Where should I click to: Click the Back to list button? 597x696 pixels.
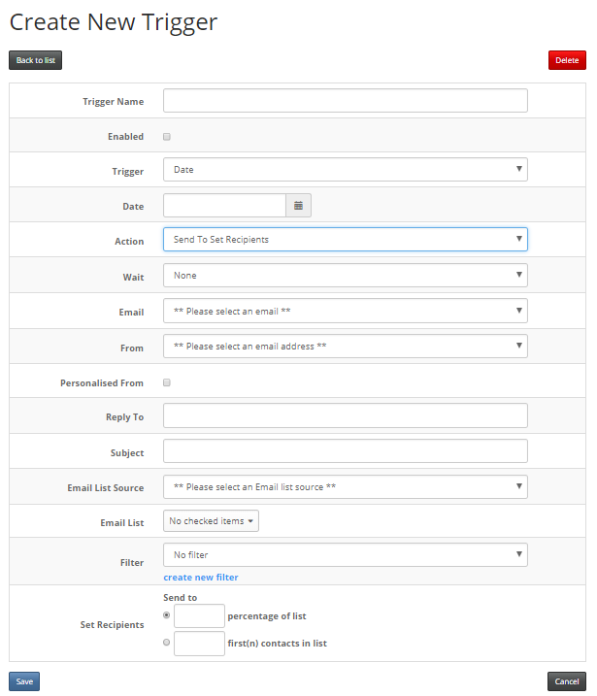36,60
